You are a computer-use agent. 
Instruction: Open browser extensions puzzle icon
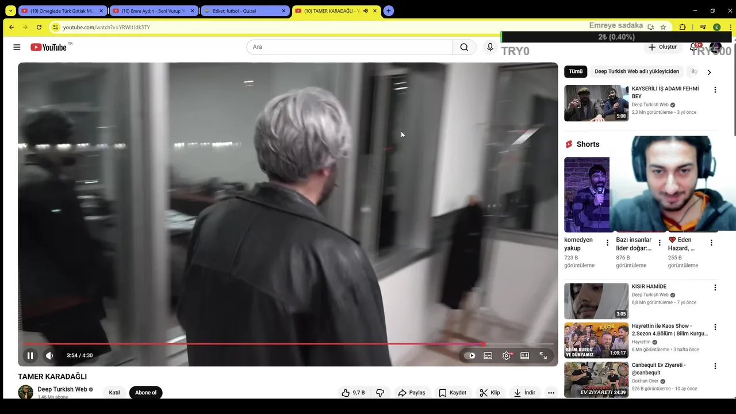(683, 27)
